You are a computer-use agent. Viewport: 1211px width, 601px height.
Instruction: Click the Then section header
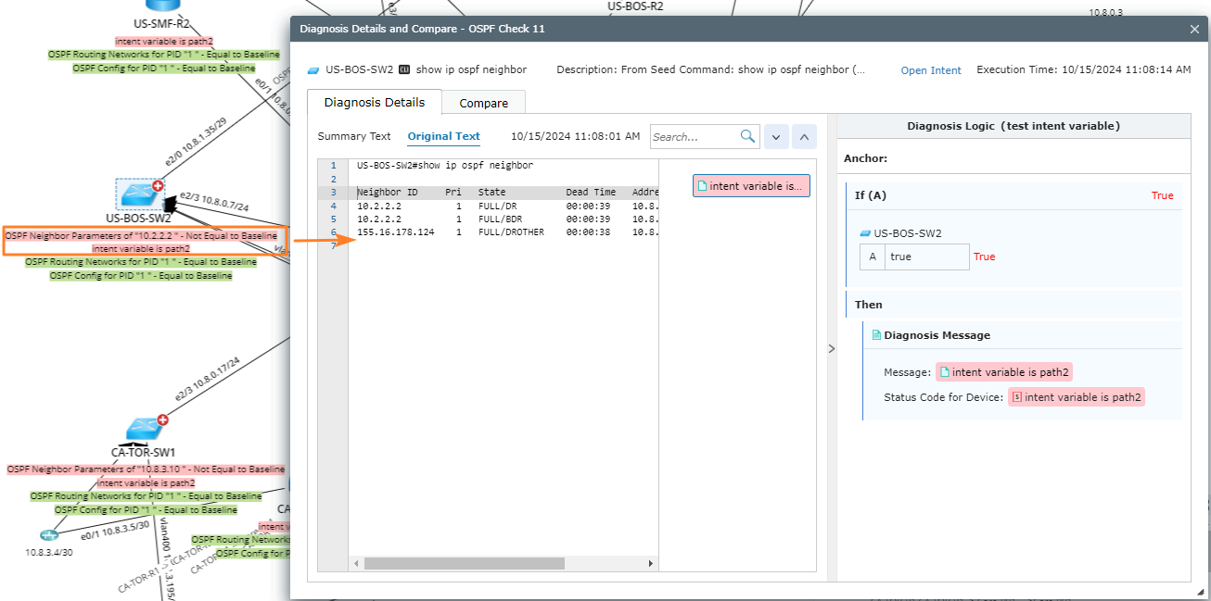point(1013,304)
